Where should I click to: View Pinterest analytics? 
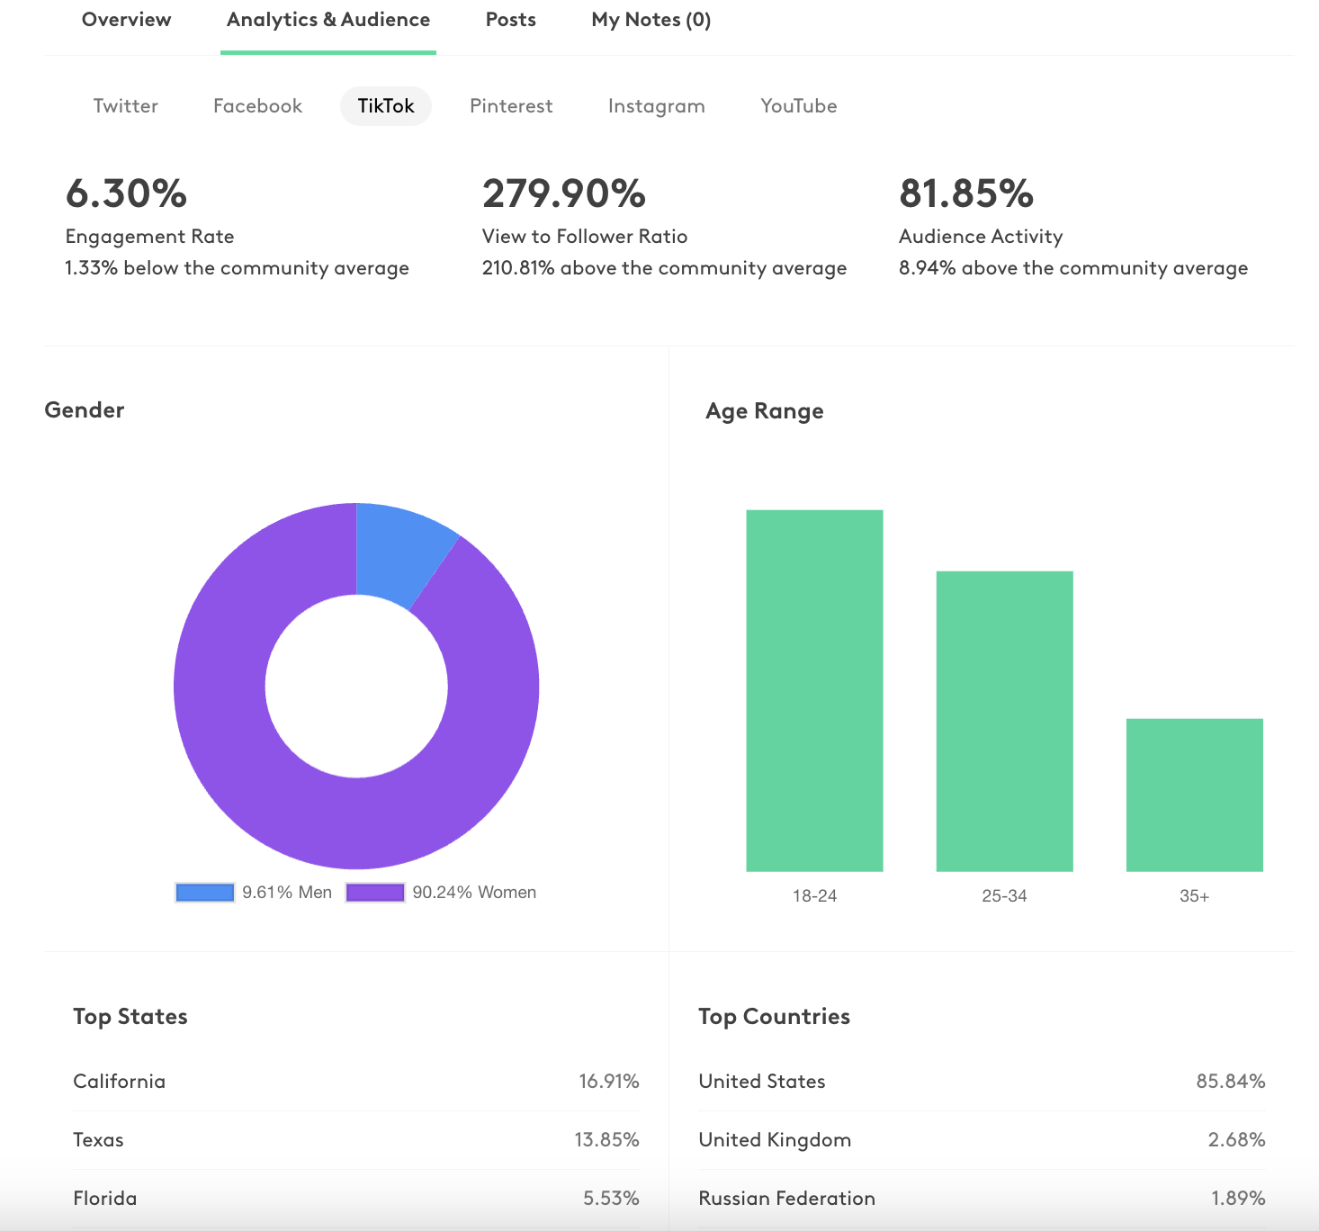510,106
